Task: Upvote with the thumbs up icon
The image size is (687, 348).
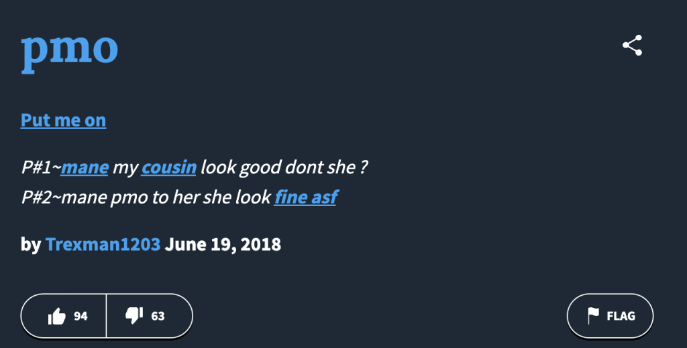Action: click(x=57, y=316)
